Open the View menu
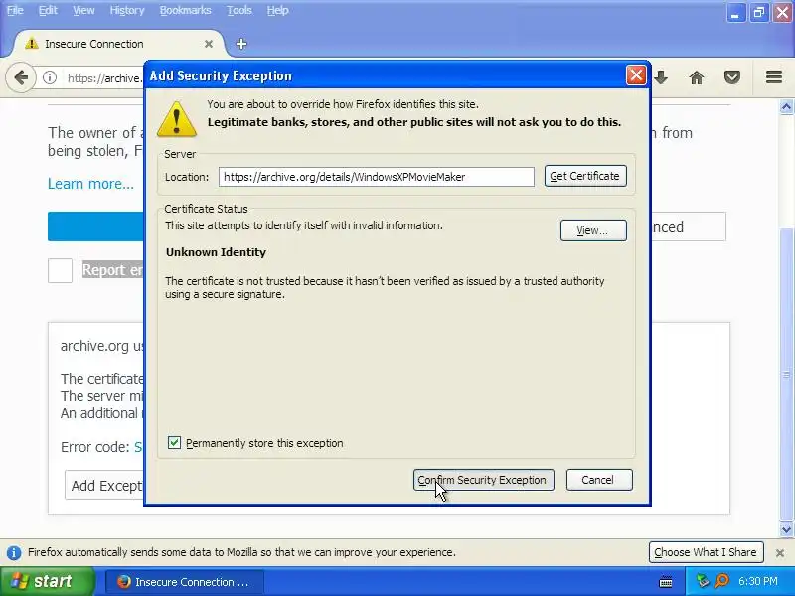The height and width of the screenshot is (596, 795). pos(83,10)
